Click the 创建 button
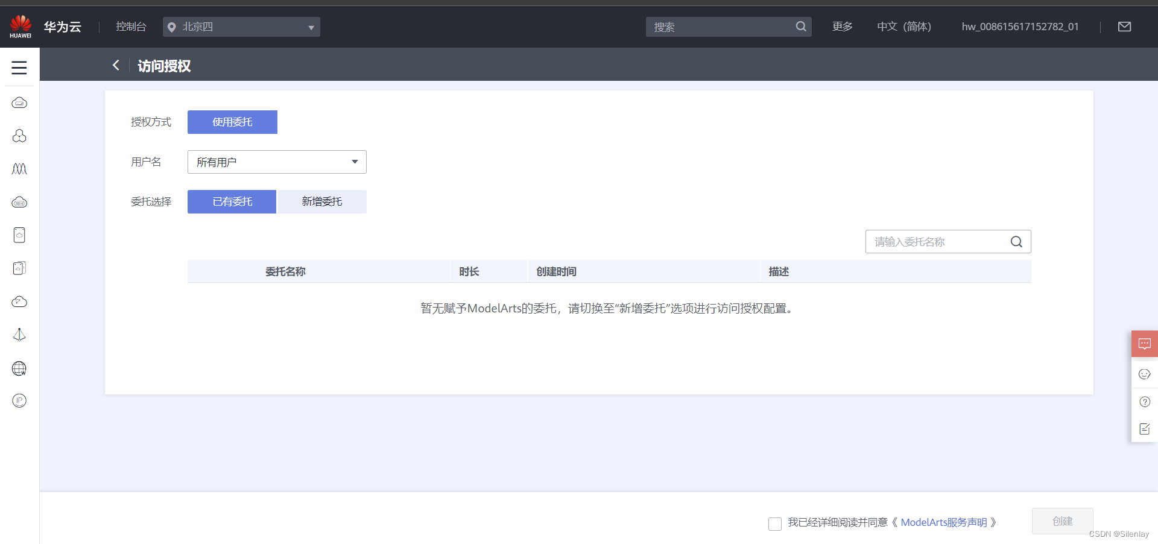This screenshot has width=1158, height=544. (1062, 521)
